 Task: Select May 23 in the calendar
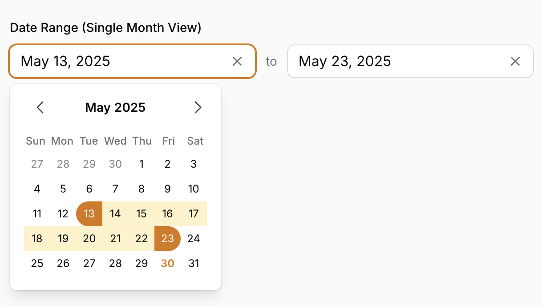tap(167, 239)
